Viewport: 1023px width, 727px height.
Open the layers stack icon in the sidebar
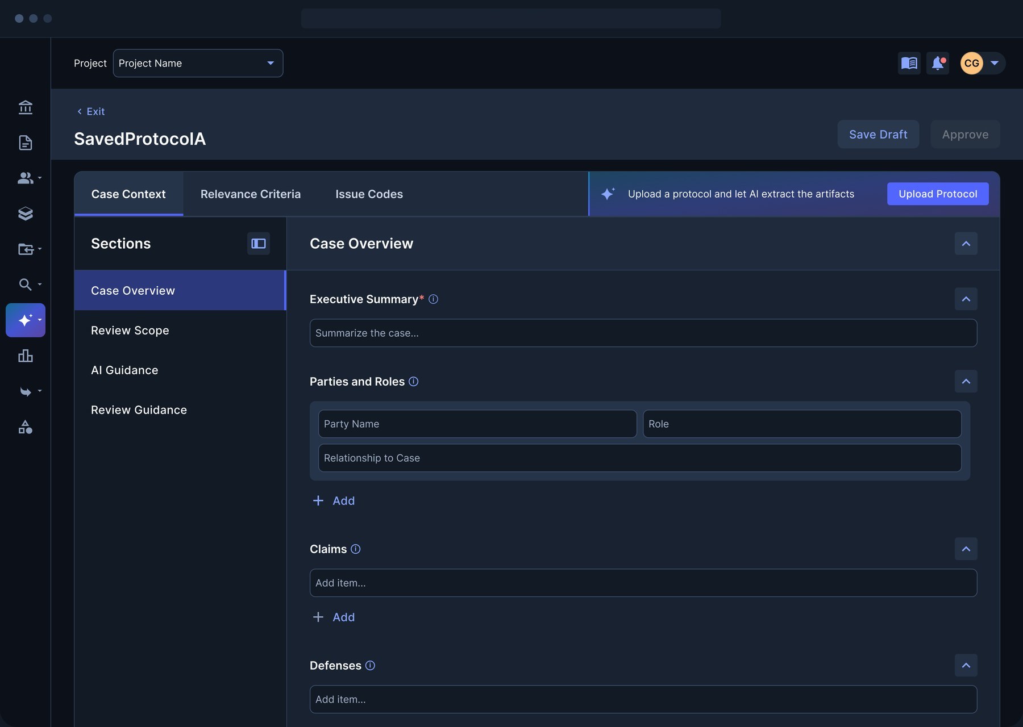point(26,214)
